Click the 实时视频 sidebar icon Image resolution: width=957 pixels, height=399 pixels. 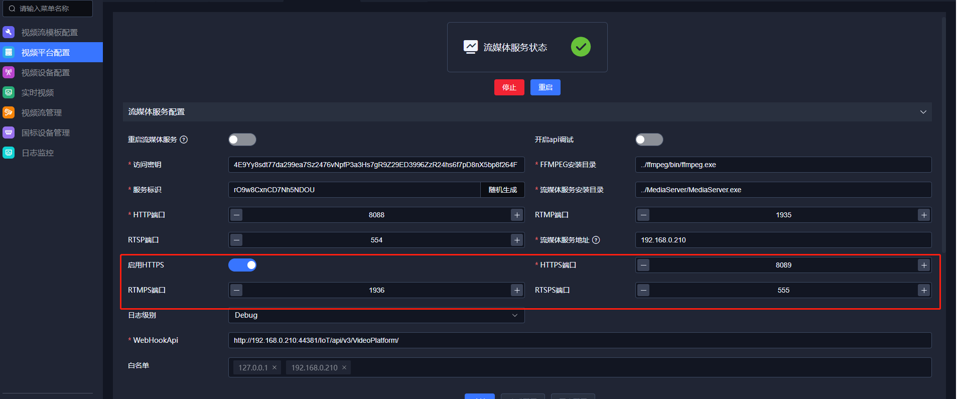(x=9, y=92)
